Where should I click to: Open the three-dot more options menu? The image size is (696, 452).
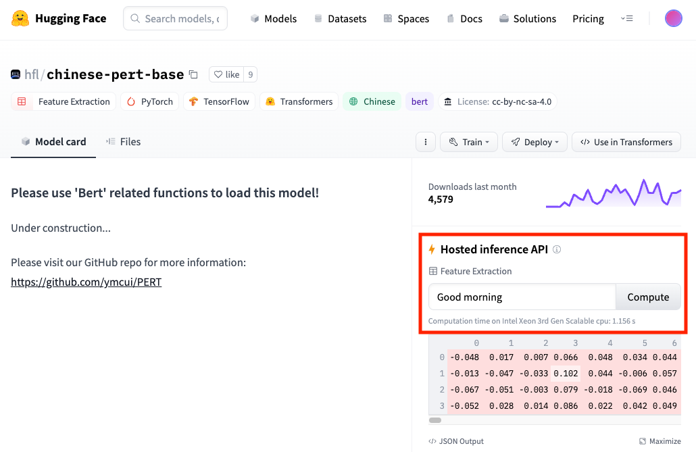[x=425, y=142]
